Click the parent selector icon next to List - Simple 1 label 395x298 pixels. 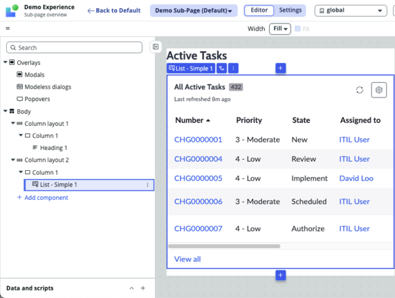221,68
